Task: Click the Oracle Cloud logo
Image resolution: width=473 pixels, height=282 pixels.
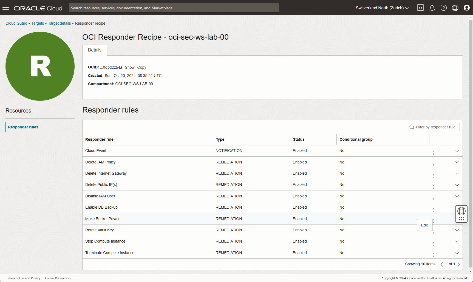Action: click(38, 8)
